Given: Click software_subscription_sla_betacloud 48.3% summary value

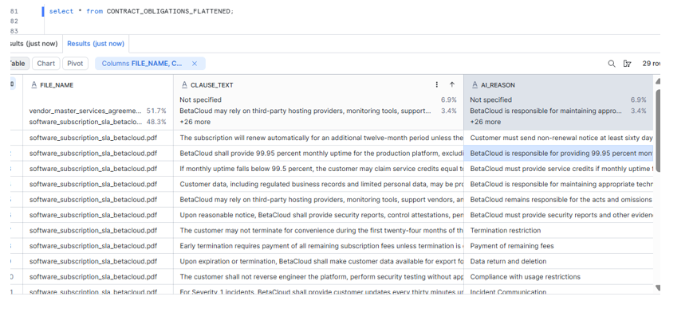Looking at the screenshot, I should [98, 122].
